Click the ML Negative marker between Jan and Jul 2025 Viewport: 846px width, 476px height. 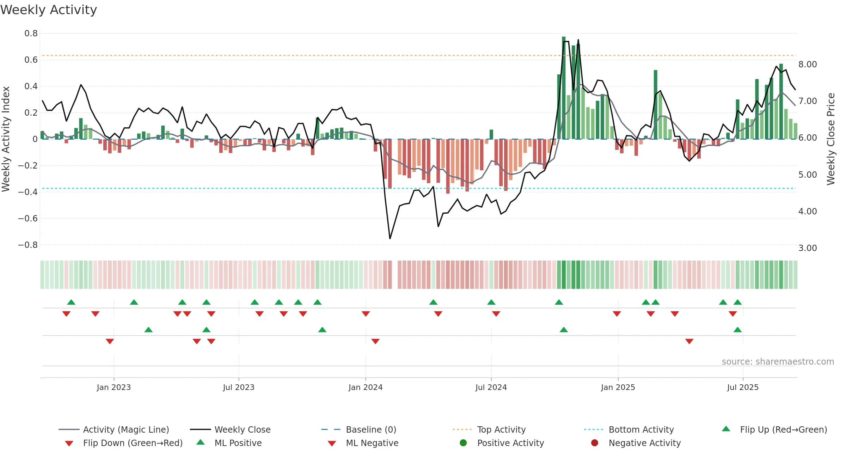coord(689,341)
